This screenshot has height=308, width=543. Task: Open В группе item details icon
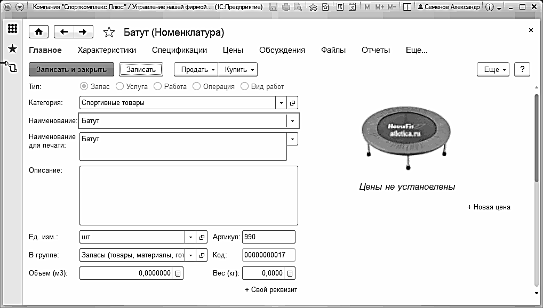(x=202, y=255)
